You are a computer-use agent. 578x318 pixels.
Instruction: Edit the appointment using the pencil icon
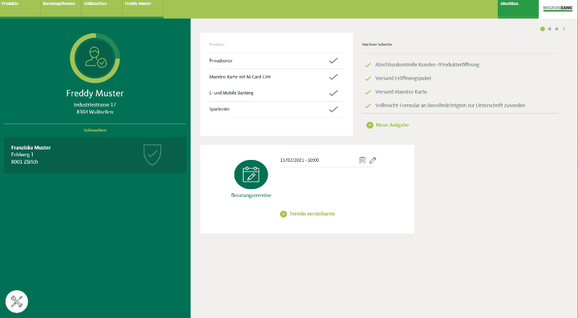click(373, 161)
